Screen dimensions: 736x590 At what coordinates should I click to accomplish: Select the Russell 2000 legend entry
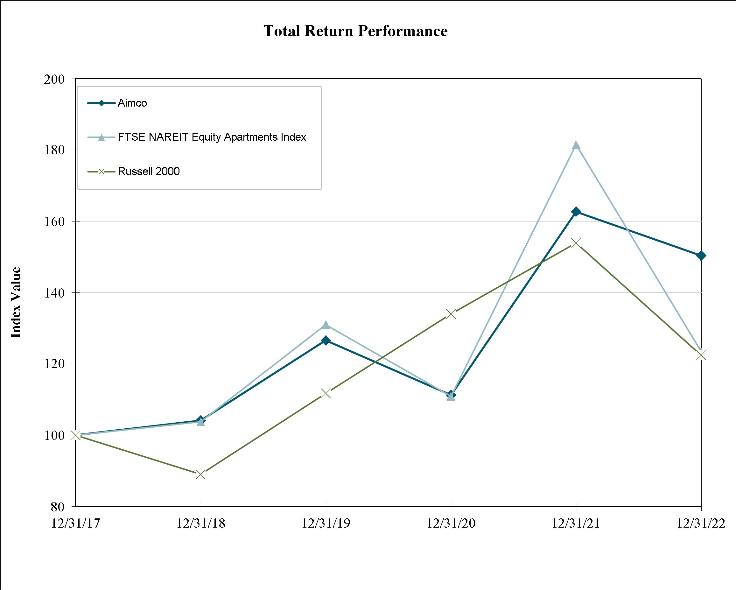133,171
